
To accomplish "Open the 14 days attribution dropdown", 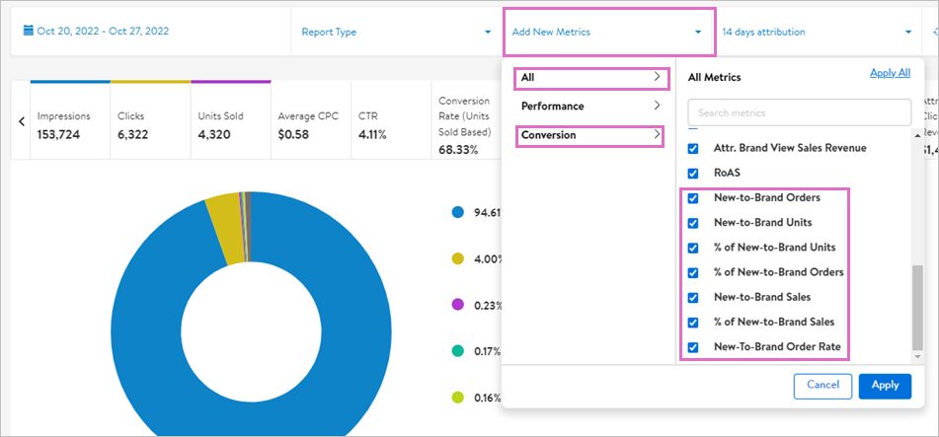I will point(816,33).
